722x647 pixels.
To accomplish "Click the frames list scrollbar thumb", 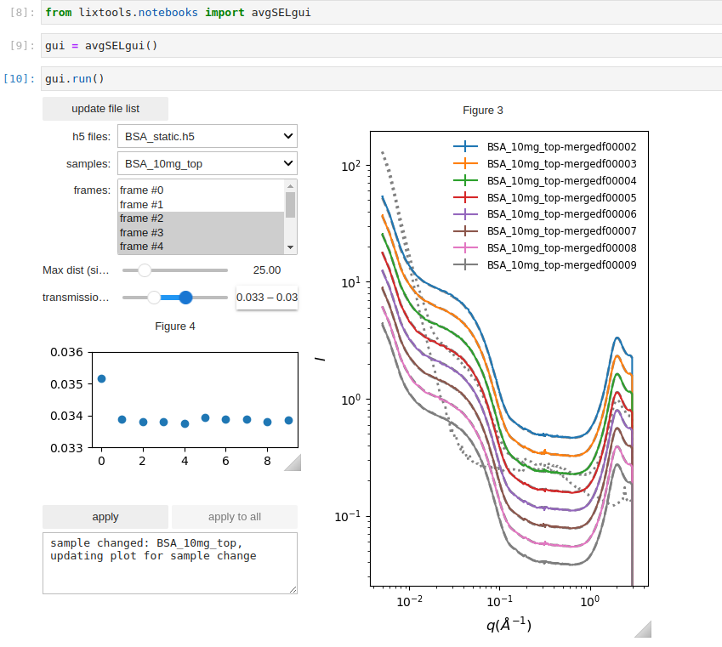I will click(x=290, y=204).
